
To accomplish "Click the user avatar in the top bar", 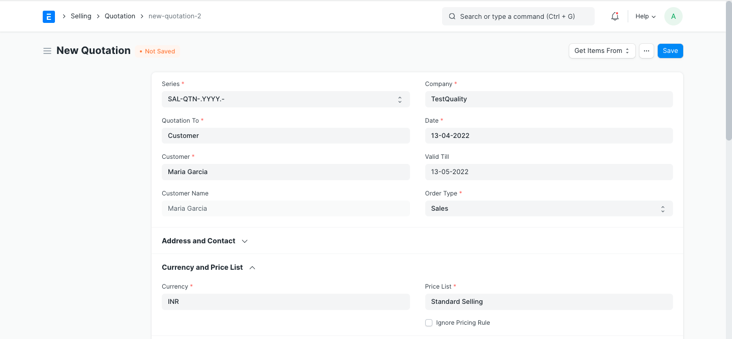I will click(x=672, y=16).
